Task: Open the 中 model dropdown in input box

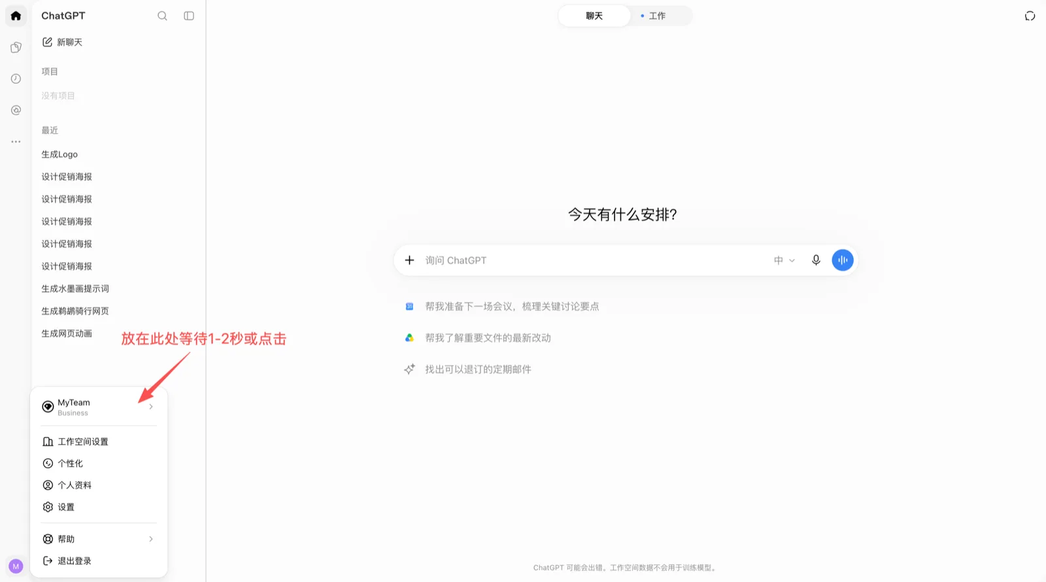Action: coord(785,260)
